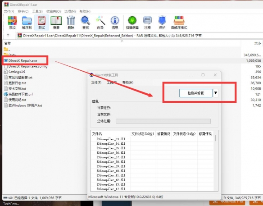
Task: Click the WinRAR title bar app icon
Action: click(x=6, y=5)
